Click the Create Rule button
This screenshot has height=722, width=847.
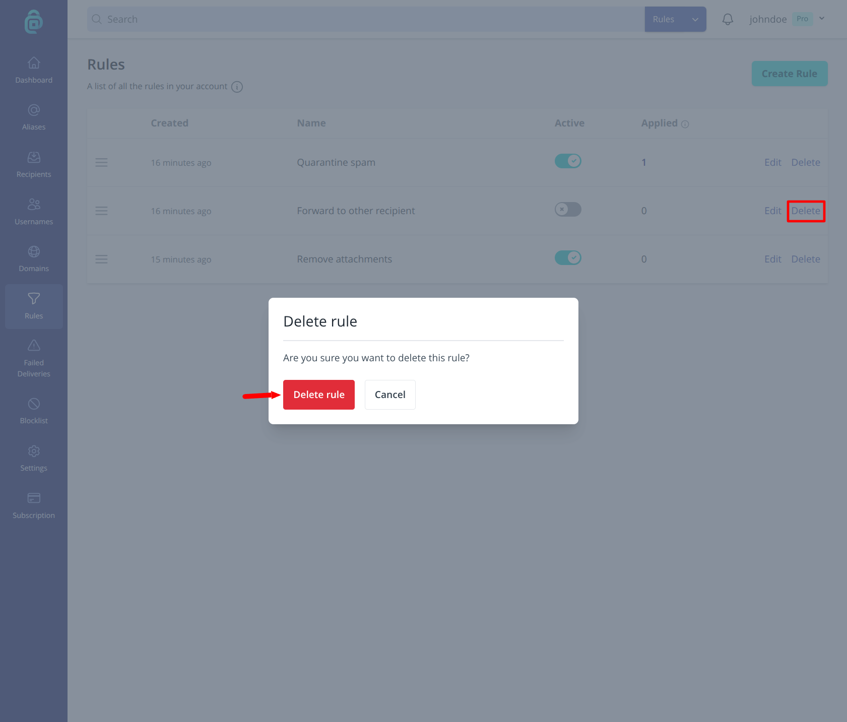(x=790, y=74)
